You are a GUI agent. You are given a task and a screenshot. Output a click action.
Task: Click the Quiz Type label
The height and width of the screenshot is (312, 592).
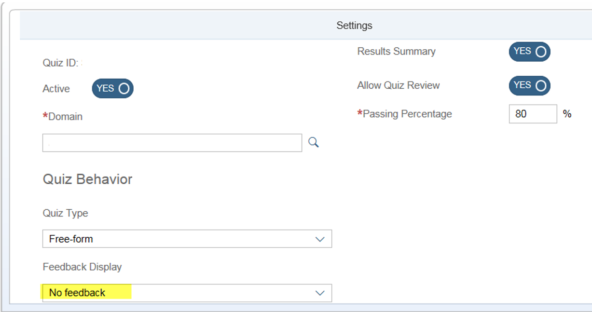pos(65,213)
